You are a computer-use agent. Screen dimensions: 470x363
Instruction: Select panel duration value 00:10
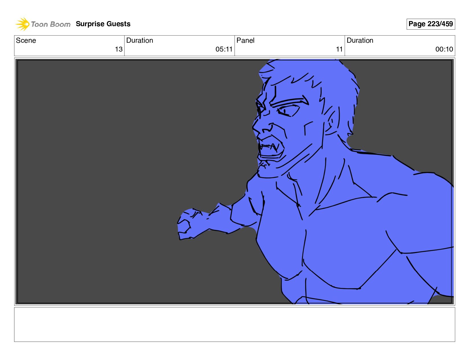(444, 49)
